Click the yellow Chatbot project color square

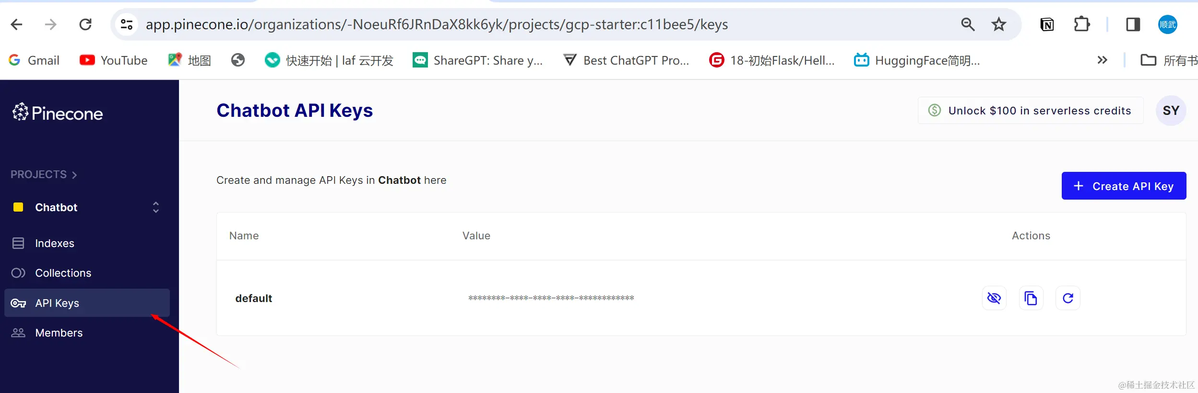tap(18, 207)
